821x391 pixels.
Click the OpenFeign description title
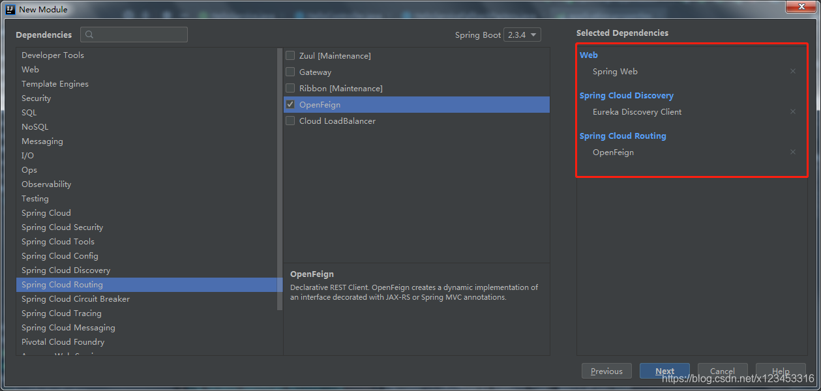pos(312,274)
